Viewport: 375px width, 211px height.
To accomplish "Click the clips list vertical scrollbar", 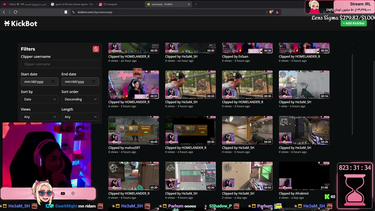I will coord(352,94).
